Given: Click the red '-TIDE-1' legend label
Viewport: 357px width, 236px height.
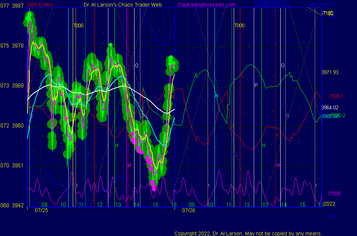Looking at the screenshot, I should click(336, 97).
